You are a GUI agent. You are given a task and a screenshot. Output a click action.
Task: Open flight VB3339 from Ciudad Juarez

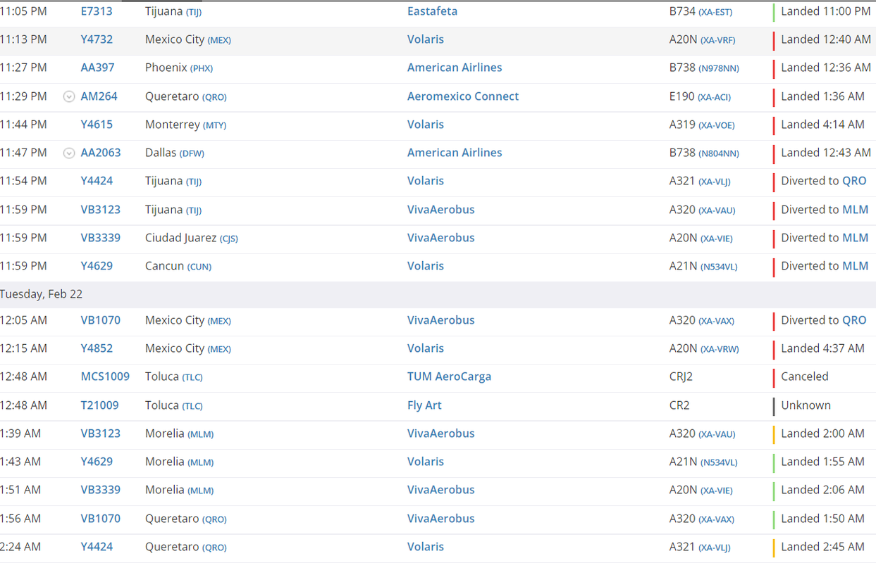(x=100, y=238)
